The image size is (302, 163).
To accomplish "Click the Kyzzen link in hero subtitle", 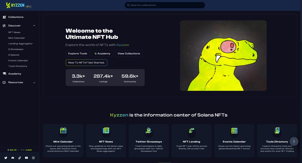I will (x=123, y=45).
